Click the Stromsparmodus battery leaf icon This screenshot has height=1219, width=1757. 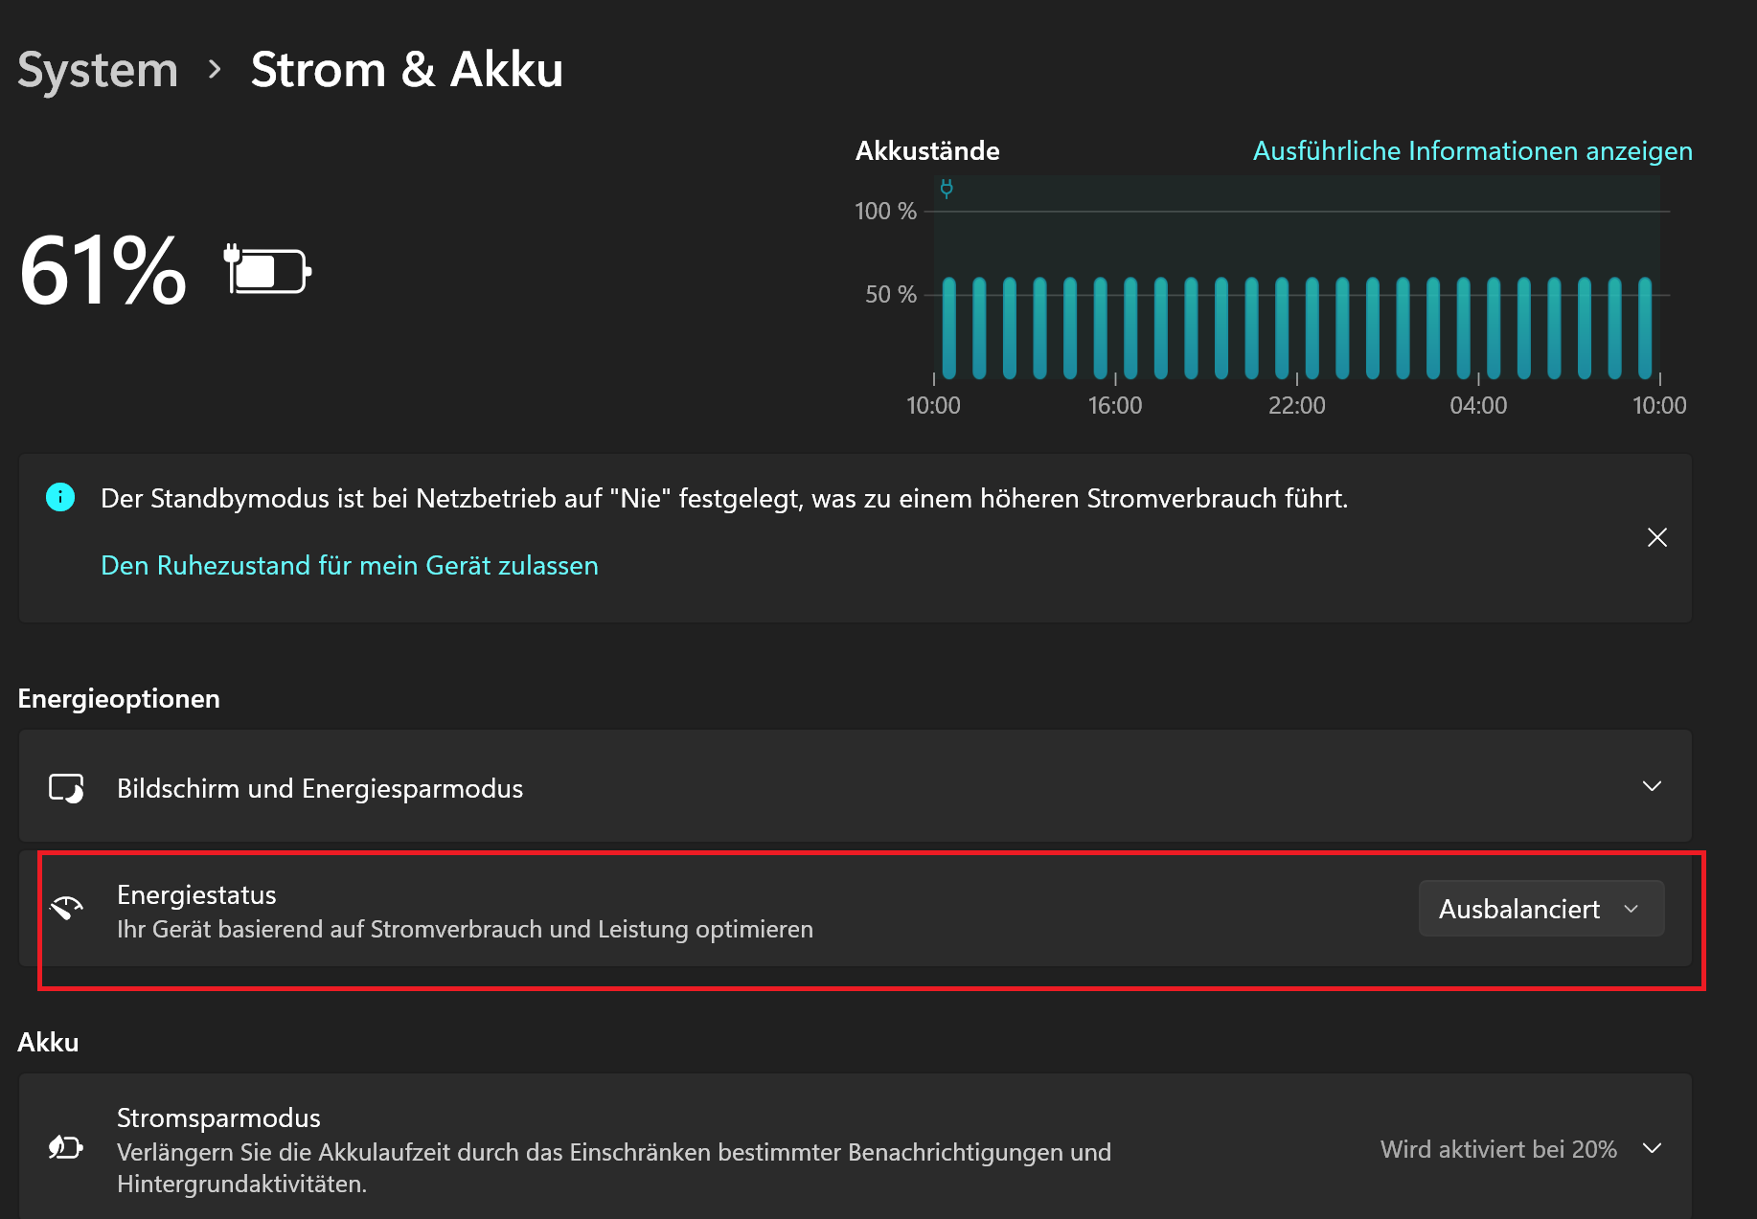click(66, 1147)
